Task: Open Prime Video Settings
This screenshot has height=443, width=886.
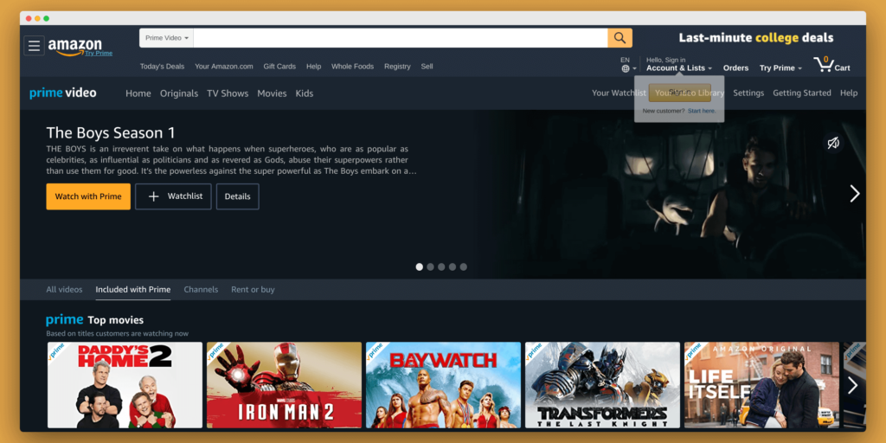Action: 748,93
